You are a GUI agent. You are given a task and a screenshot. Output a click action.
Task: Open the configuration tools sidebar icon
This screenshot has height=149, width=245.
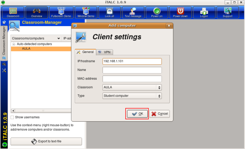(4, 70)
